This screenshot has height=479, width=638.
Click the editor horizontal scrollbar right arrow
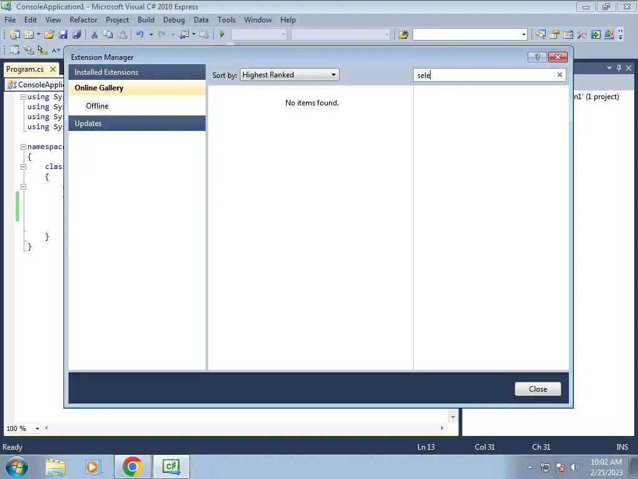click(x=442, y=428)
